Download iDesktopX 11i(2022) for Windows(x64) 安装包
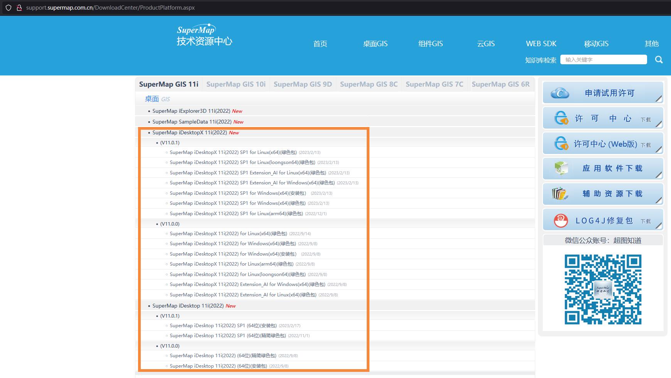Screen dimensions: 671x378 (x=233, y=254)
